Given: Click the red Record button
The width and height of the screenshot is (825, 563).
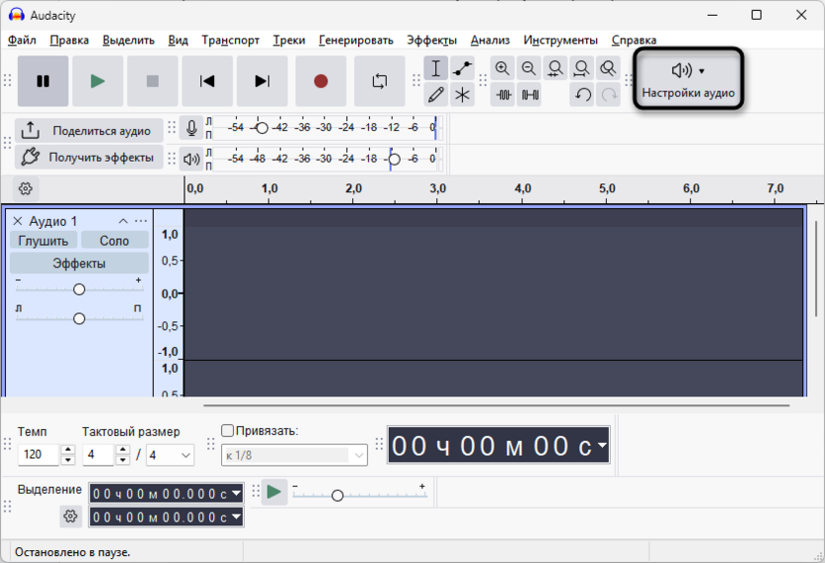Looking at the screenshot, I should tap(320, 81).
